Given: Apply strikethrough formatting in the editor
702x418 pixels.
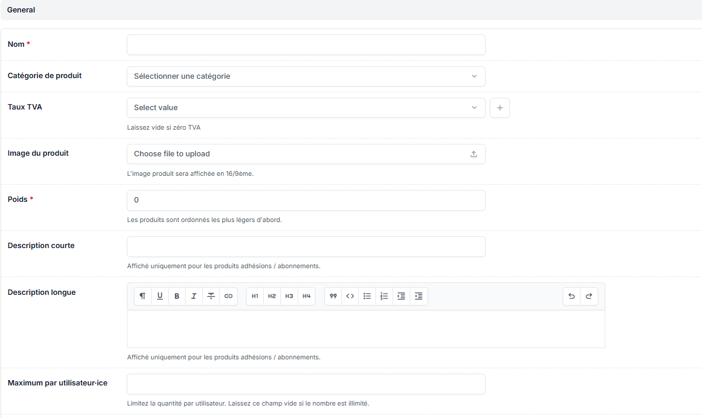Looking at the screenshot, I should [x=211, y=296].
